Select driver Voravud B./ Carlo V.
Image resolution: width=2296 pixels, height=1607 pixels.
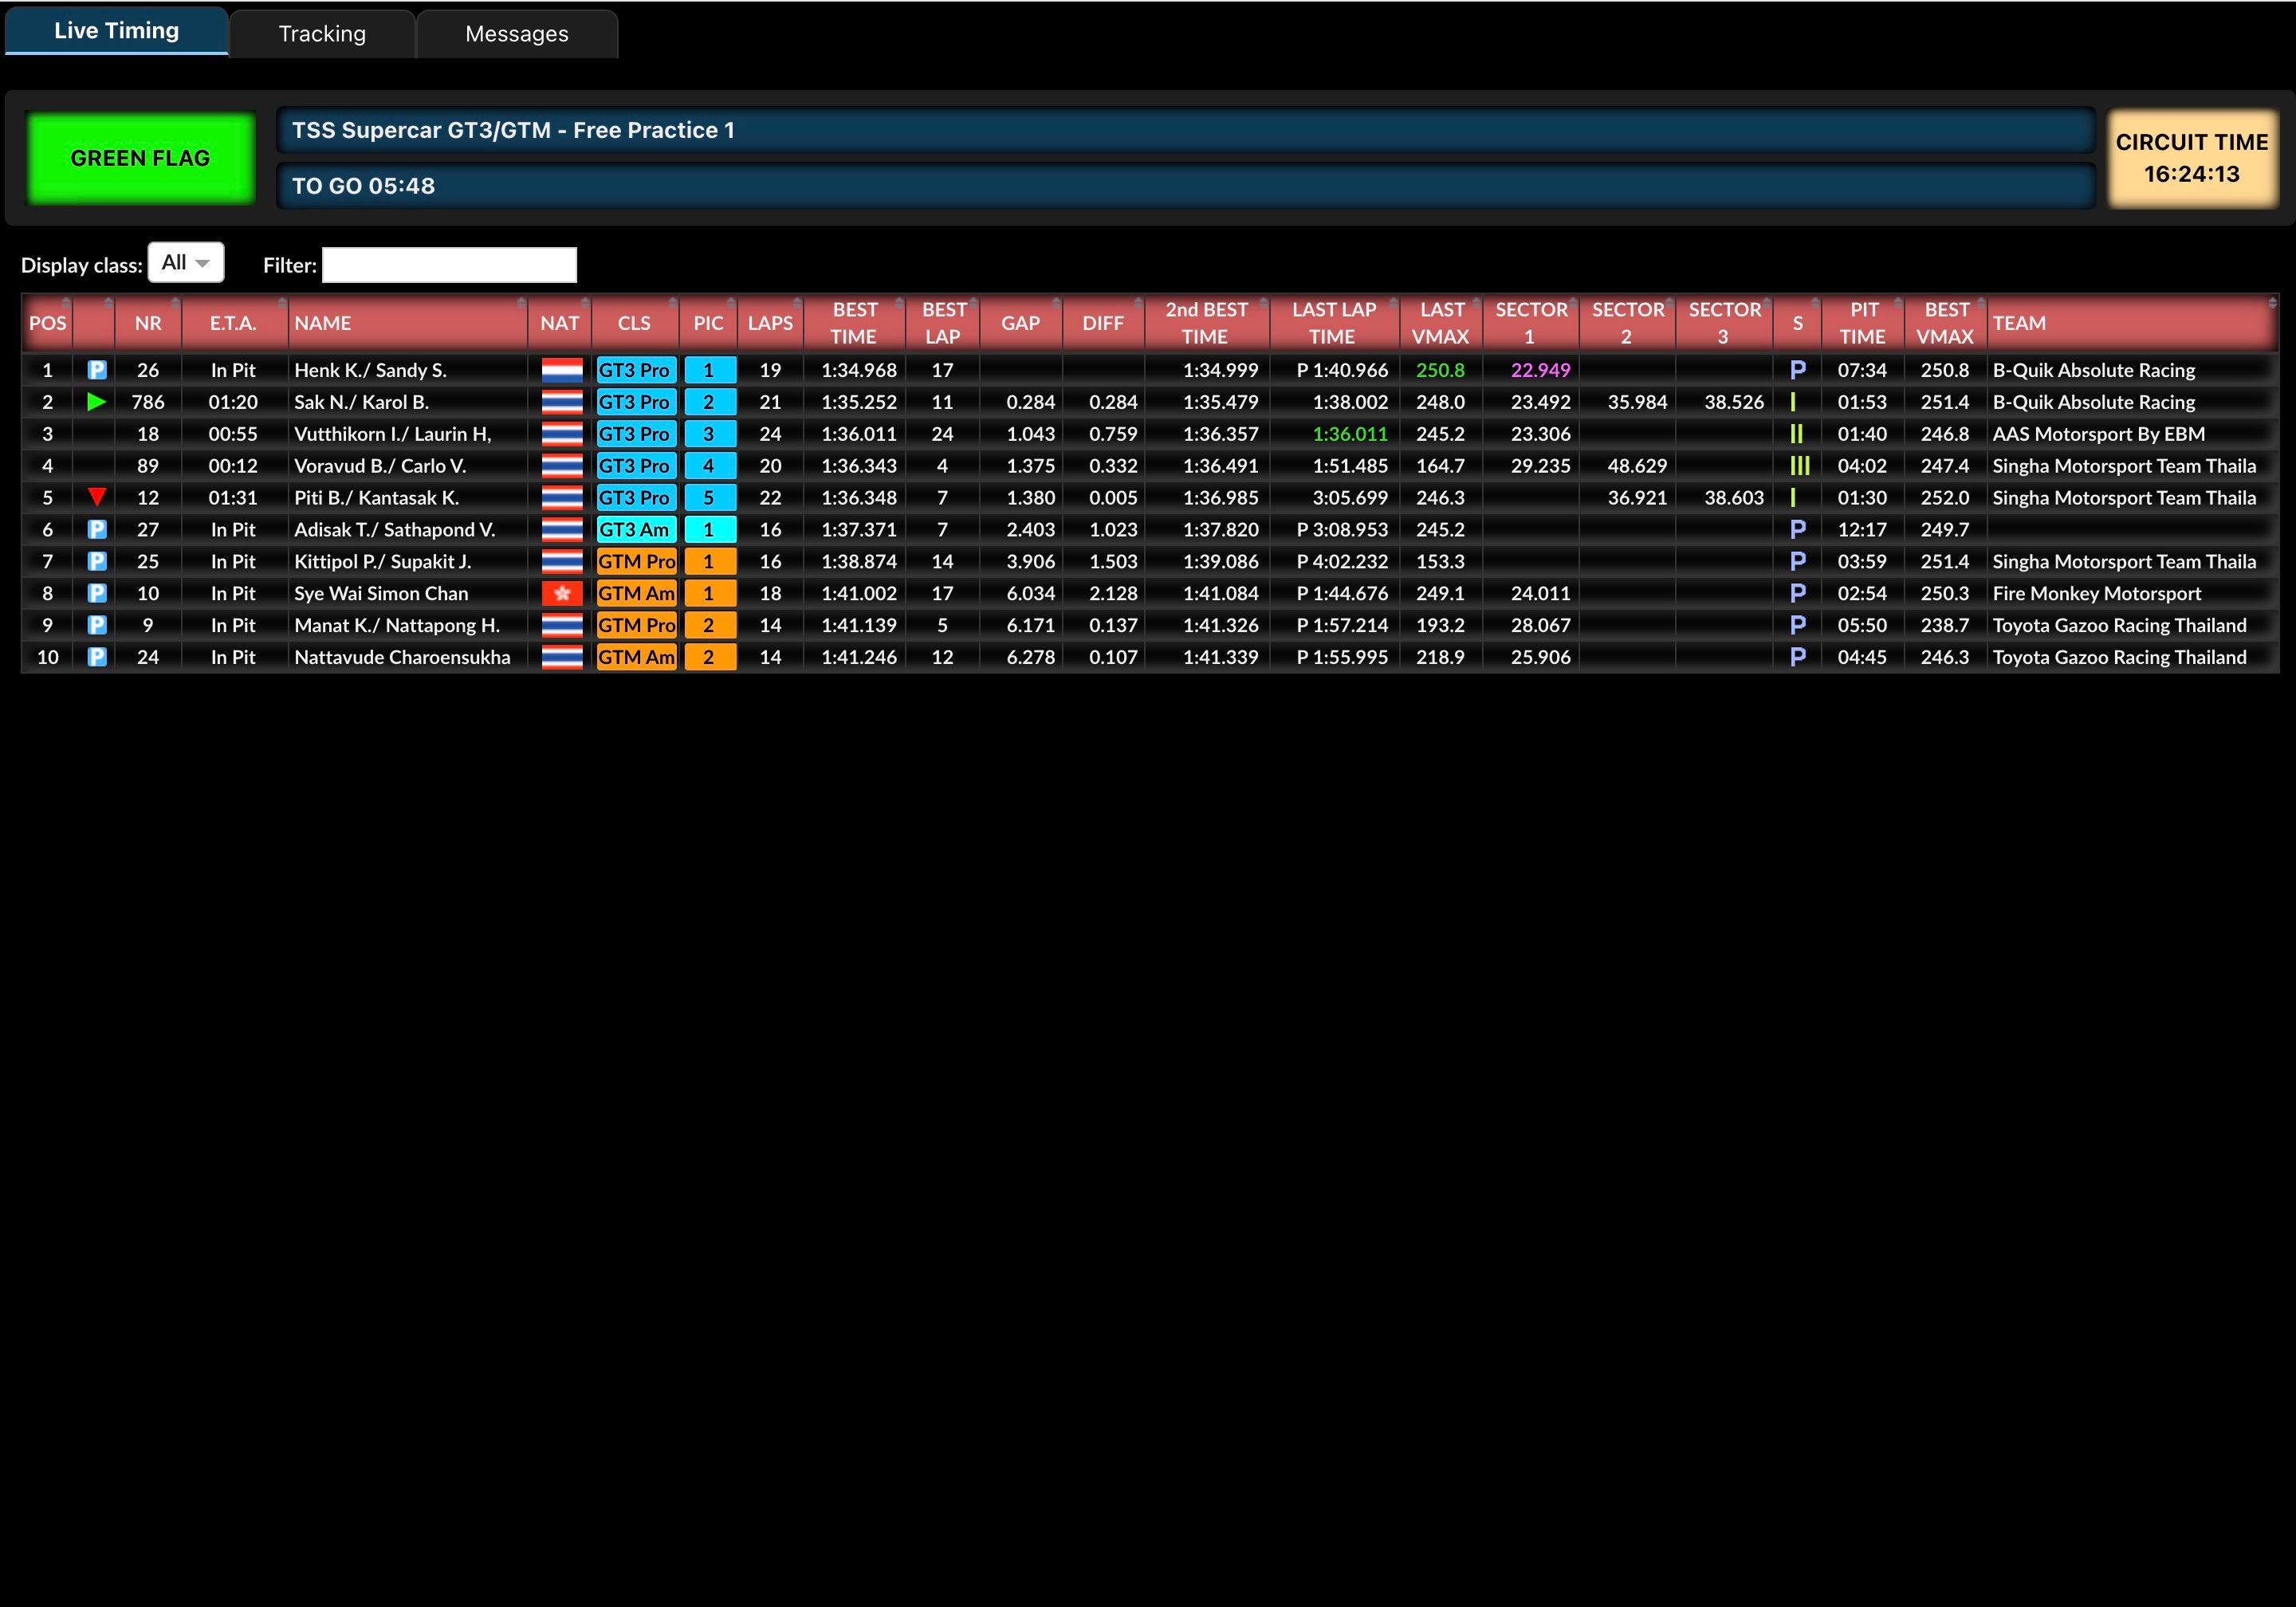pyautogui.click(x=380, y=466)
